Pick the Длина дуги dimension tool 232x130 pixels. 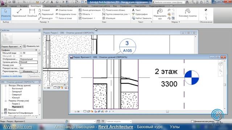pos(45,18)
